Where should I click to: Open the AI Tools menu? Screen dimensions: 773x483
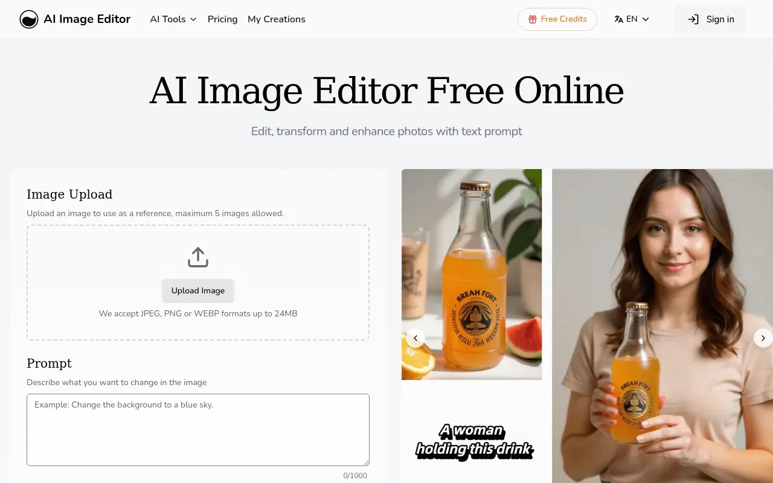click(x=168, y=19)
